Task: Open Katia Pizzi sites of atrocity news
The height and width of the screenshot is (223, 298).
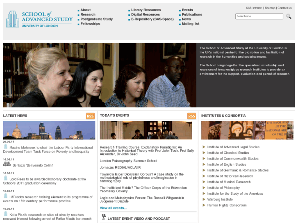Action: (47, 217)
